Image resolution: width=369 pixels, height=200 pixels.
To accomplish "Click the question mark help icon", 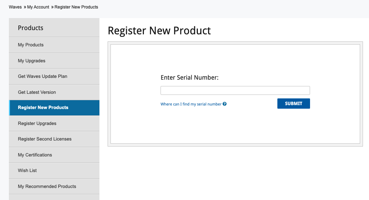I will (x=224, y=104).
